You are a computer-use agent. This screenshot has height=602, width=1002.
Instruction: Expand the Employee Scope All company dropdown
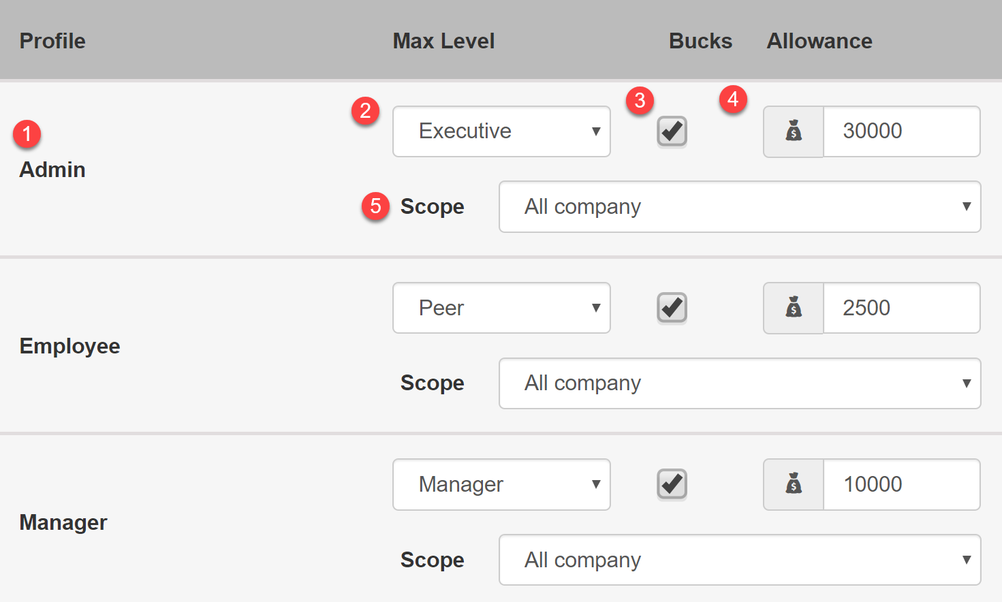pos(740,383)
